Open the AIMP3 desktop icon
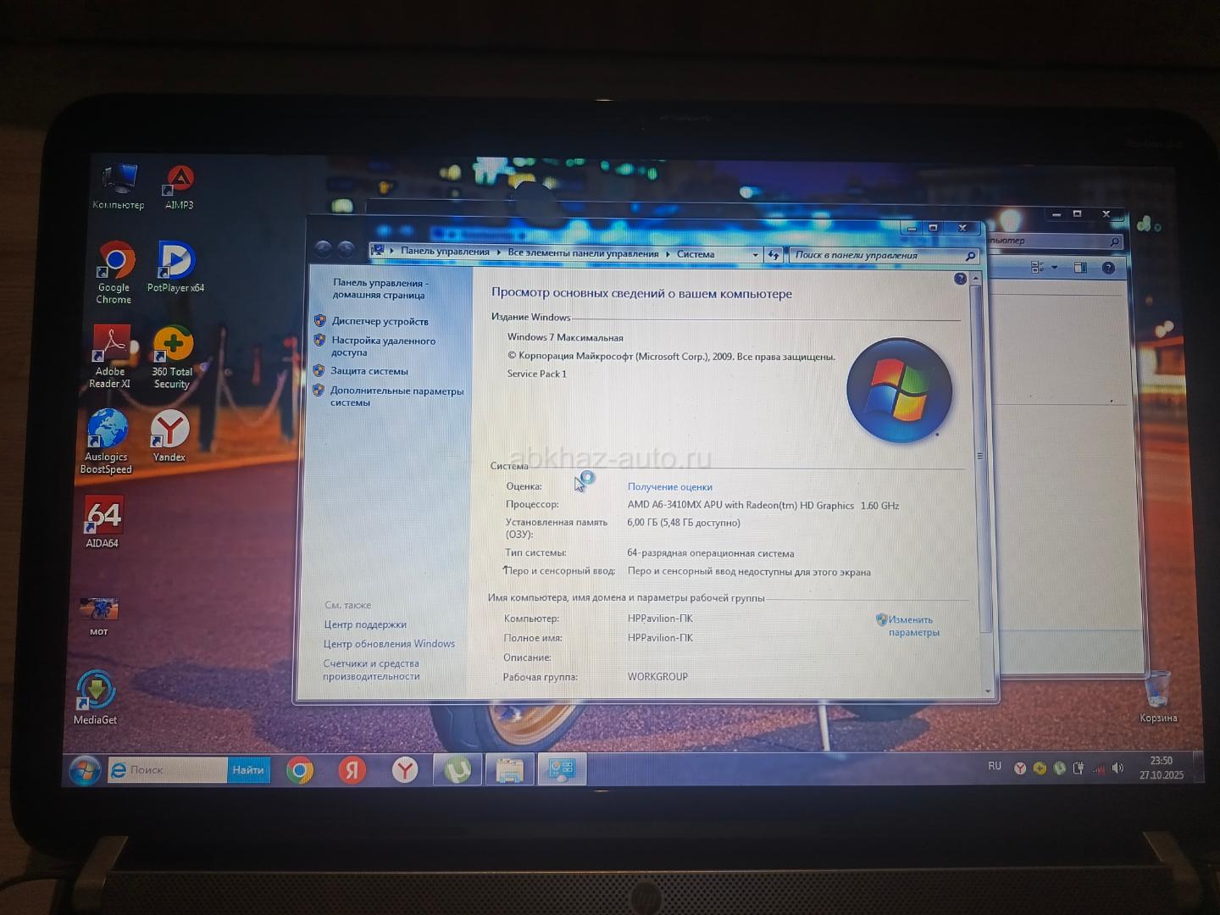1220x915 pixels. (180, 181)
